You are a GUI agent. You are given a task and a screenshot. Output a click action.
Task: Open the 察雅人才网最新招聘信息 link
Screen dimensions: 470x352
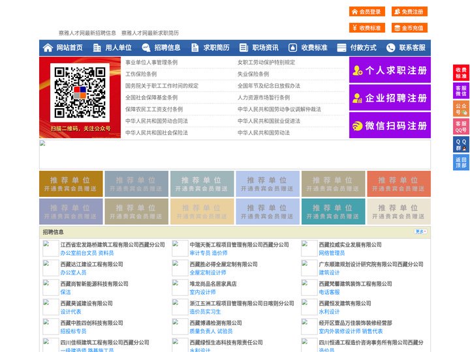pyautogui.click(x=87, y=33)
